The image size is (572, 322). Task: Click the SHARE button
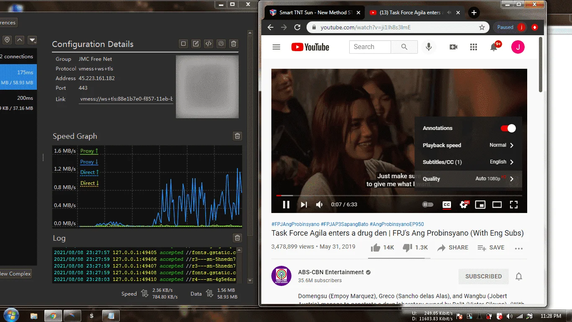point(453,248)
